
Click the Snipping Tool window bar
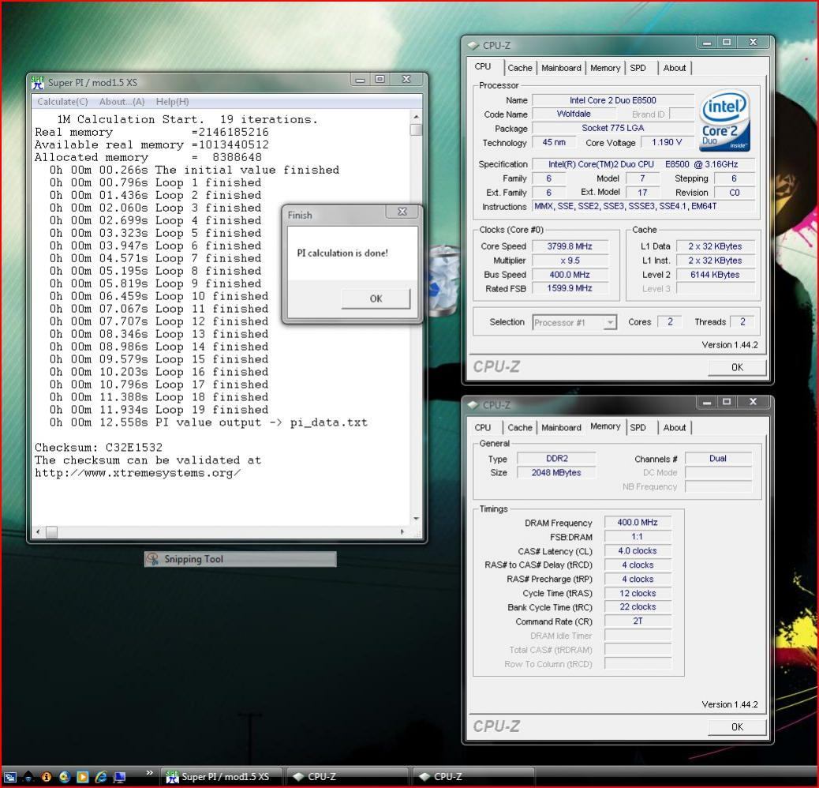click(x=241, y=559)
